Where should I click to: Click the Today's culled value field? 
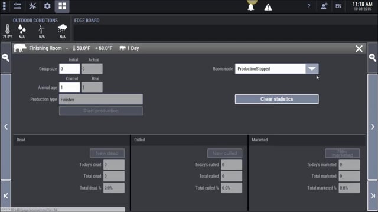232,165
